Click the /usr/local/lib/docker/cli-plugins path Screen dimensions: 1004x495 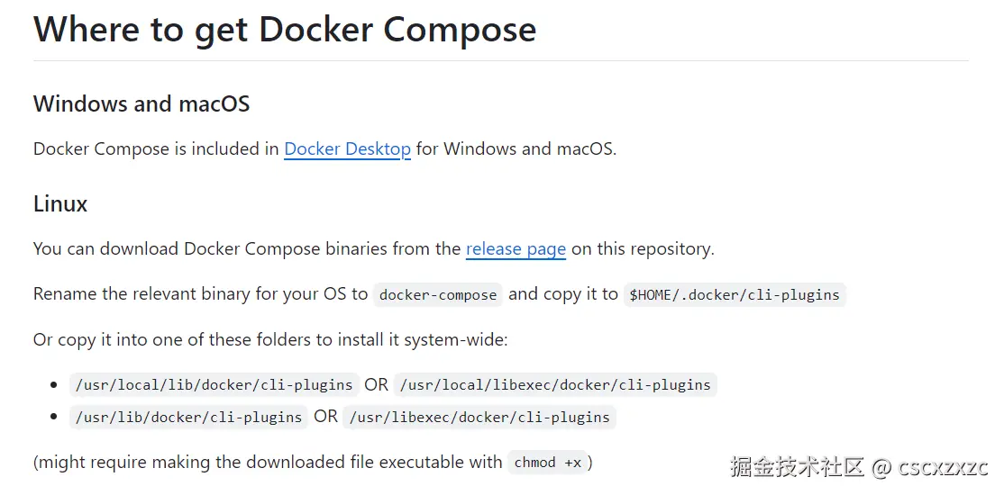214,385
